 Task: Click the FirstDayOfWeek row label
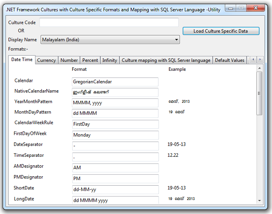pyautogui.click(x=30, y=133)
